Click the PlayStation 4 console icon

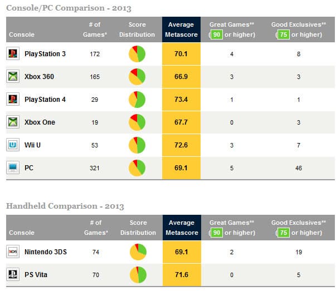(x=12, y=100)
